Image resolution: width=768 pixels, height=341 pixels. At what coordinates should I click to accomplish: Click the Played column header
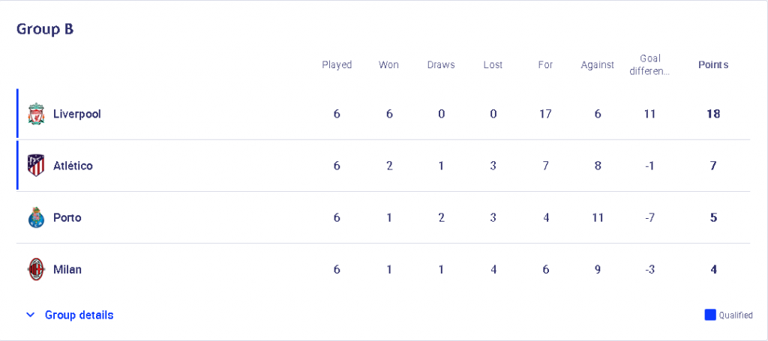[337, 64]
